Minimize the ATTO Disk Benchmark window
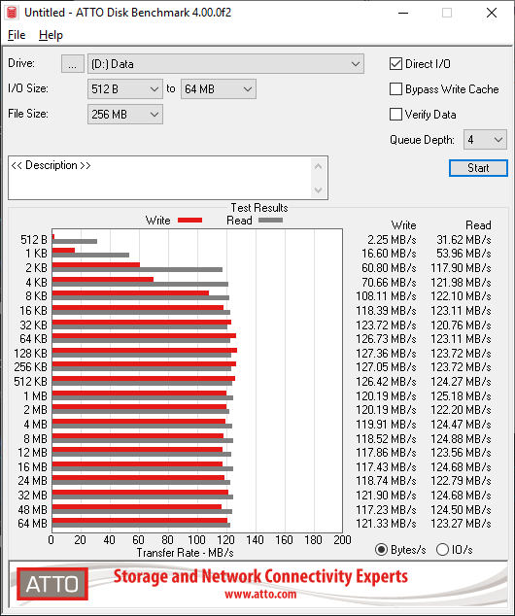The image size is (515, 616). click(x=403, y=13)
